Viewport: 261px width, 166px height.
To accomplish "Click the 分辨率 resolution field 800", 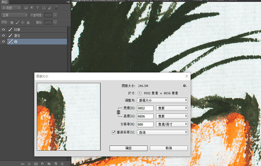I will click(x=145, y=124).
